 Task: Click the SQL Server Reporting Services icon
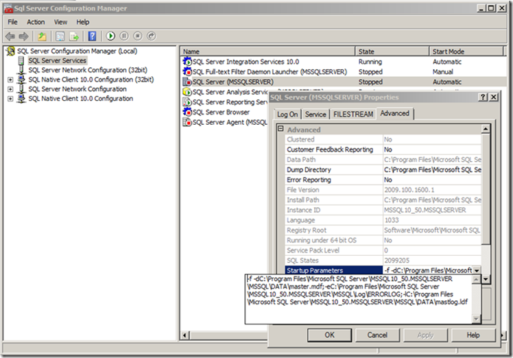(x=187, y=102)
